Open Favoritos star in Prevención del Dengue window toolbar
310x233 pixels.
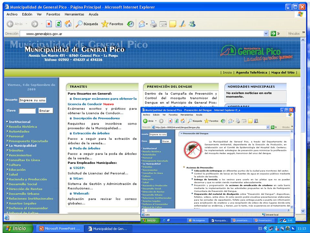point(211,121)
